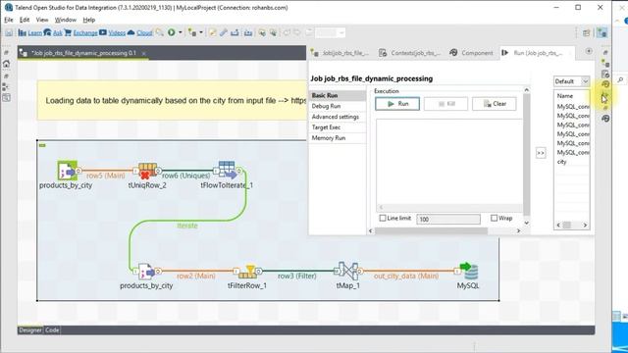Screen dimensions: 628x353
Task: Enable the Wrap checkbox
Action: coord(494,218)
